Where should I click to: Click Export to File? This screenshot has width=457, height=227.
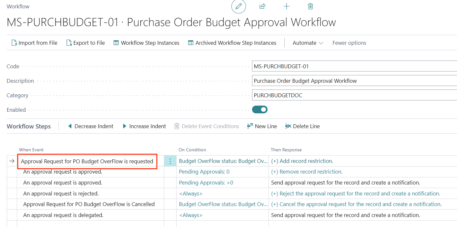[x=86, y=43]
